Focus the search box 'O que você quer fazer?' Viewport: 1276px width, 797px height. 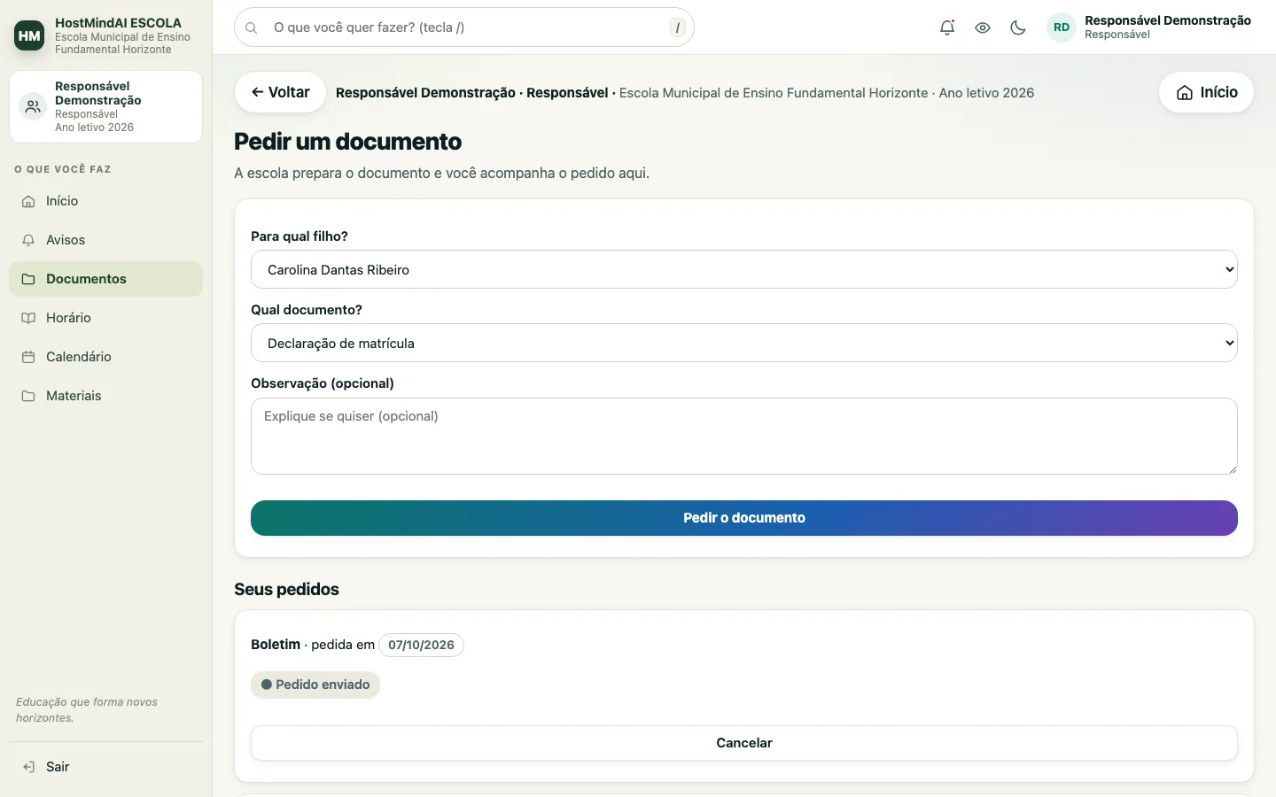pyautogui.click(x=464, y=27)
